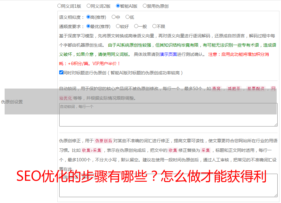
Task: Set 语义相似度 to 低
Action: [x=127, y=17]
